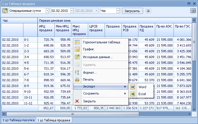Click the horizontal scrollbar at the bottom
This screenshot has width=198, height=124.
point(87,114)
